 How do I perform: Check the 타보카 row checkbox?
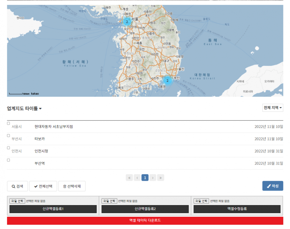click(9, 135)
